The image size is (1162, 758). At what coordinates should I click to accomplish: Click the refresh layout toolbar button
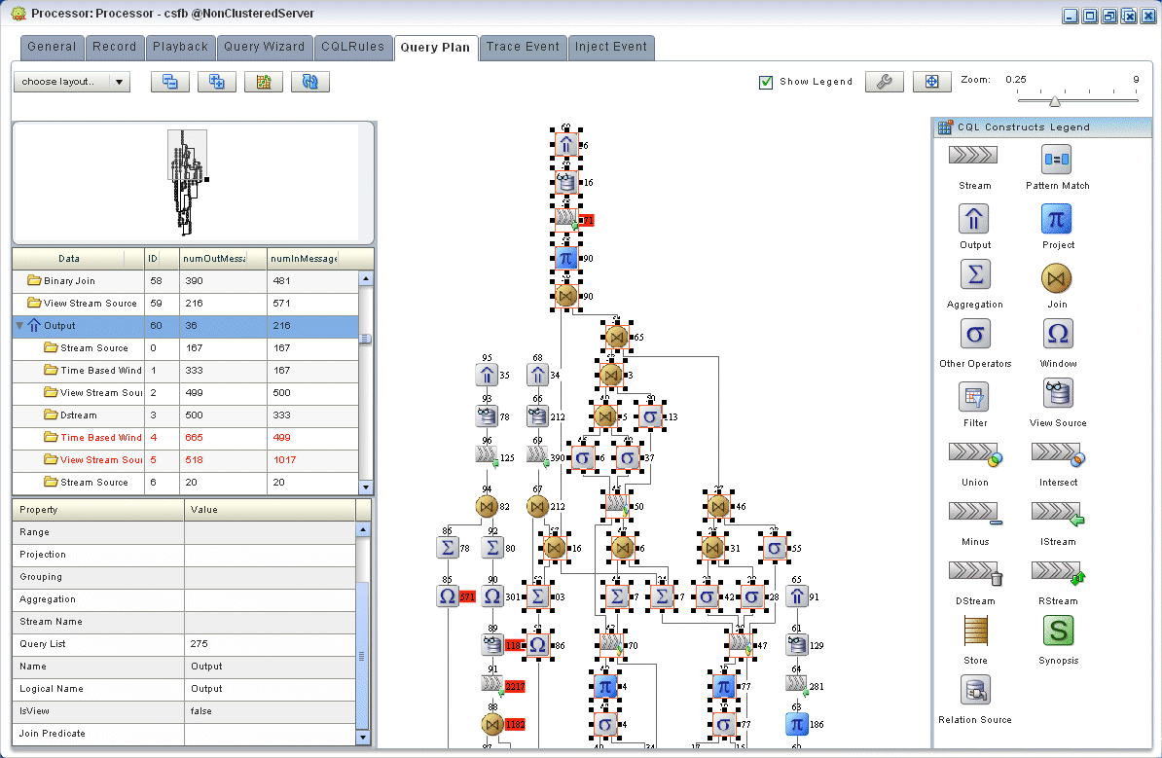coord(309,82)
